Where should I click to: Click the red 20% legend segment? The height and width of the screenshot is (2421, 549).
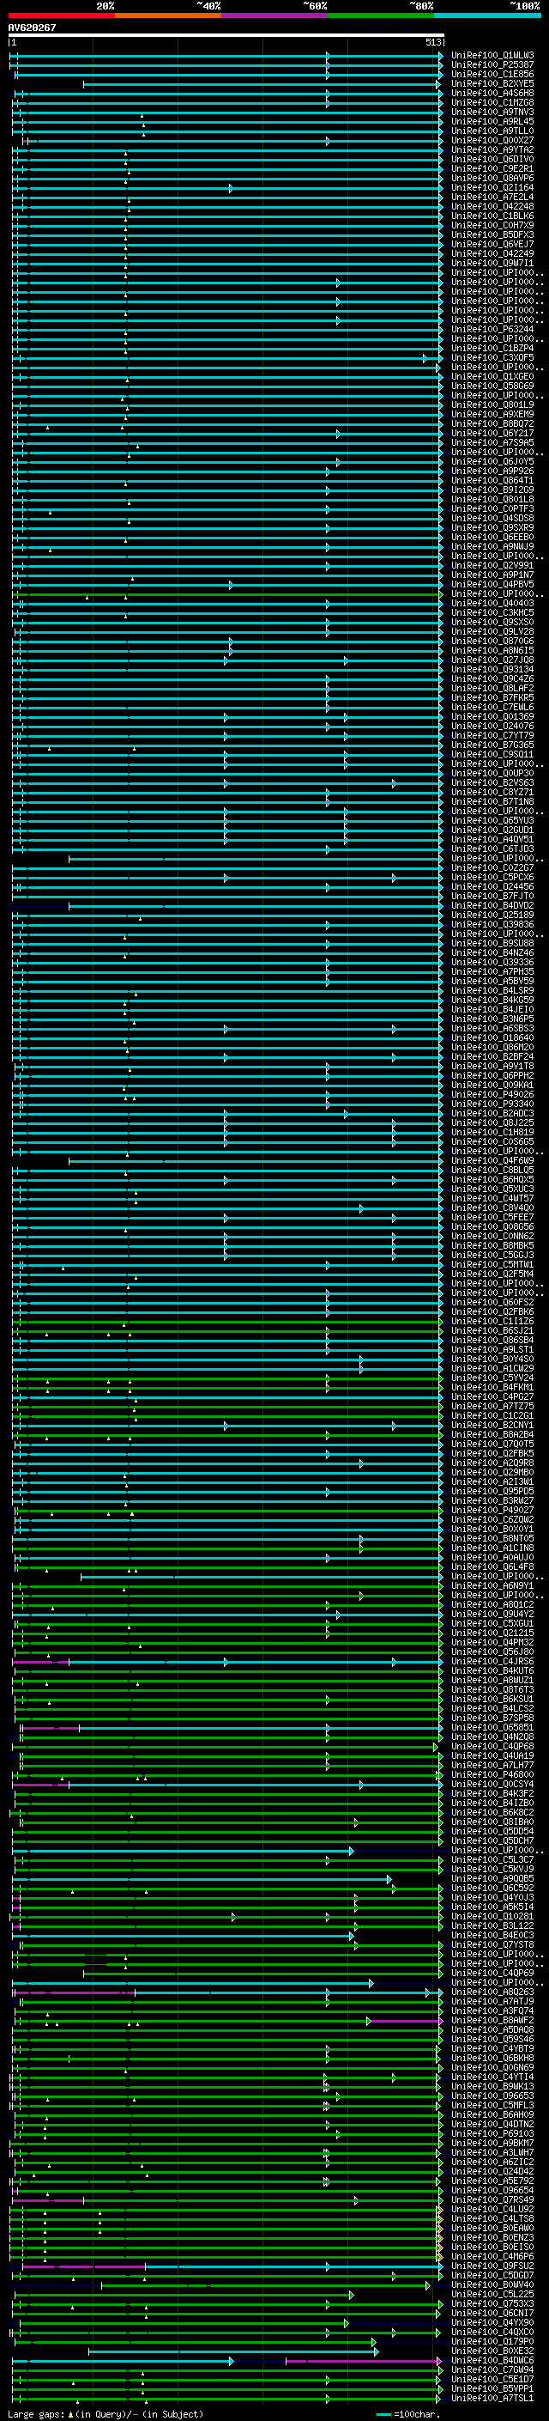(x=61, y=15)
